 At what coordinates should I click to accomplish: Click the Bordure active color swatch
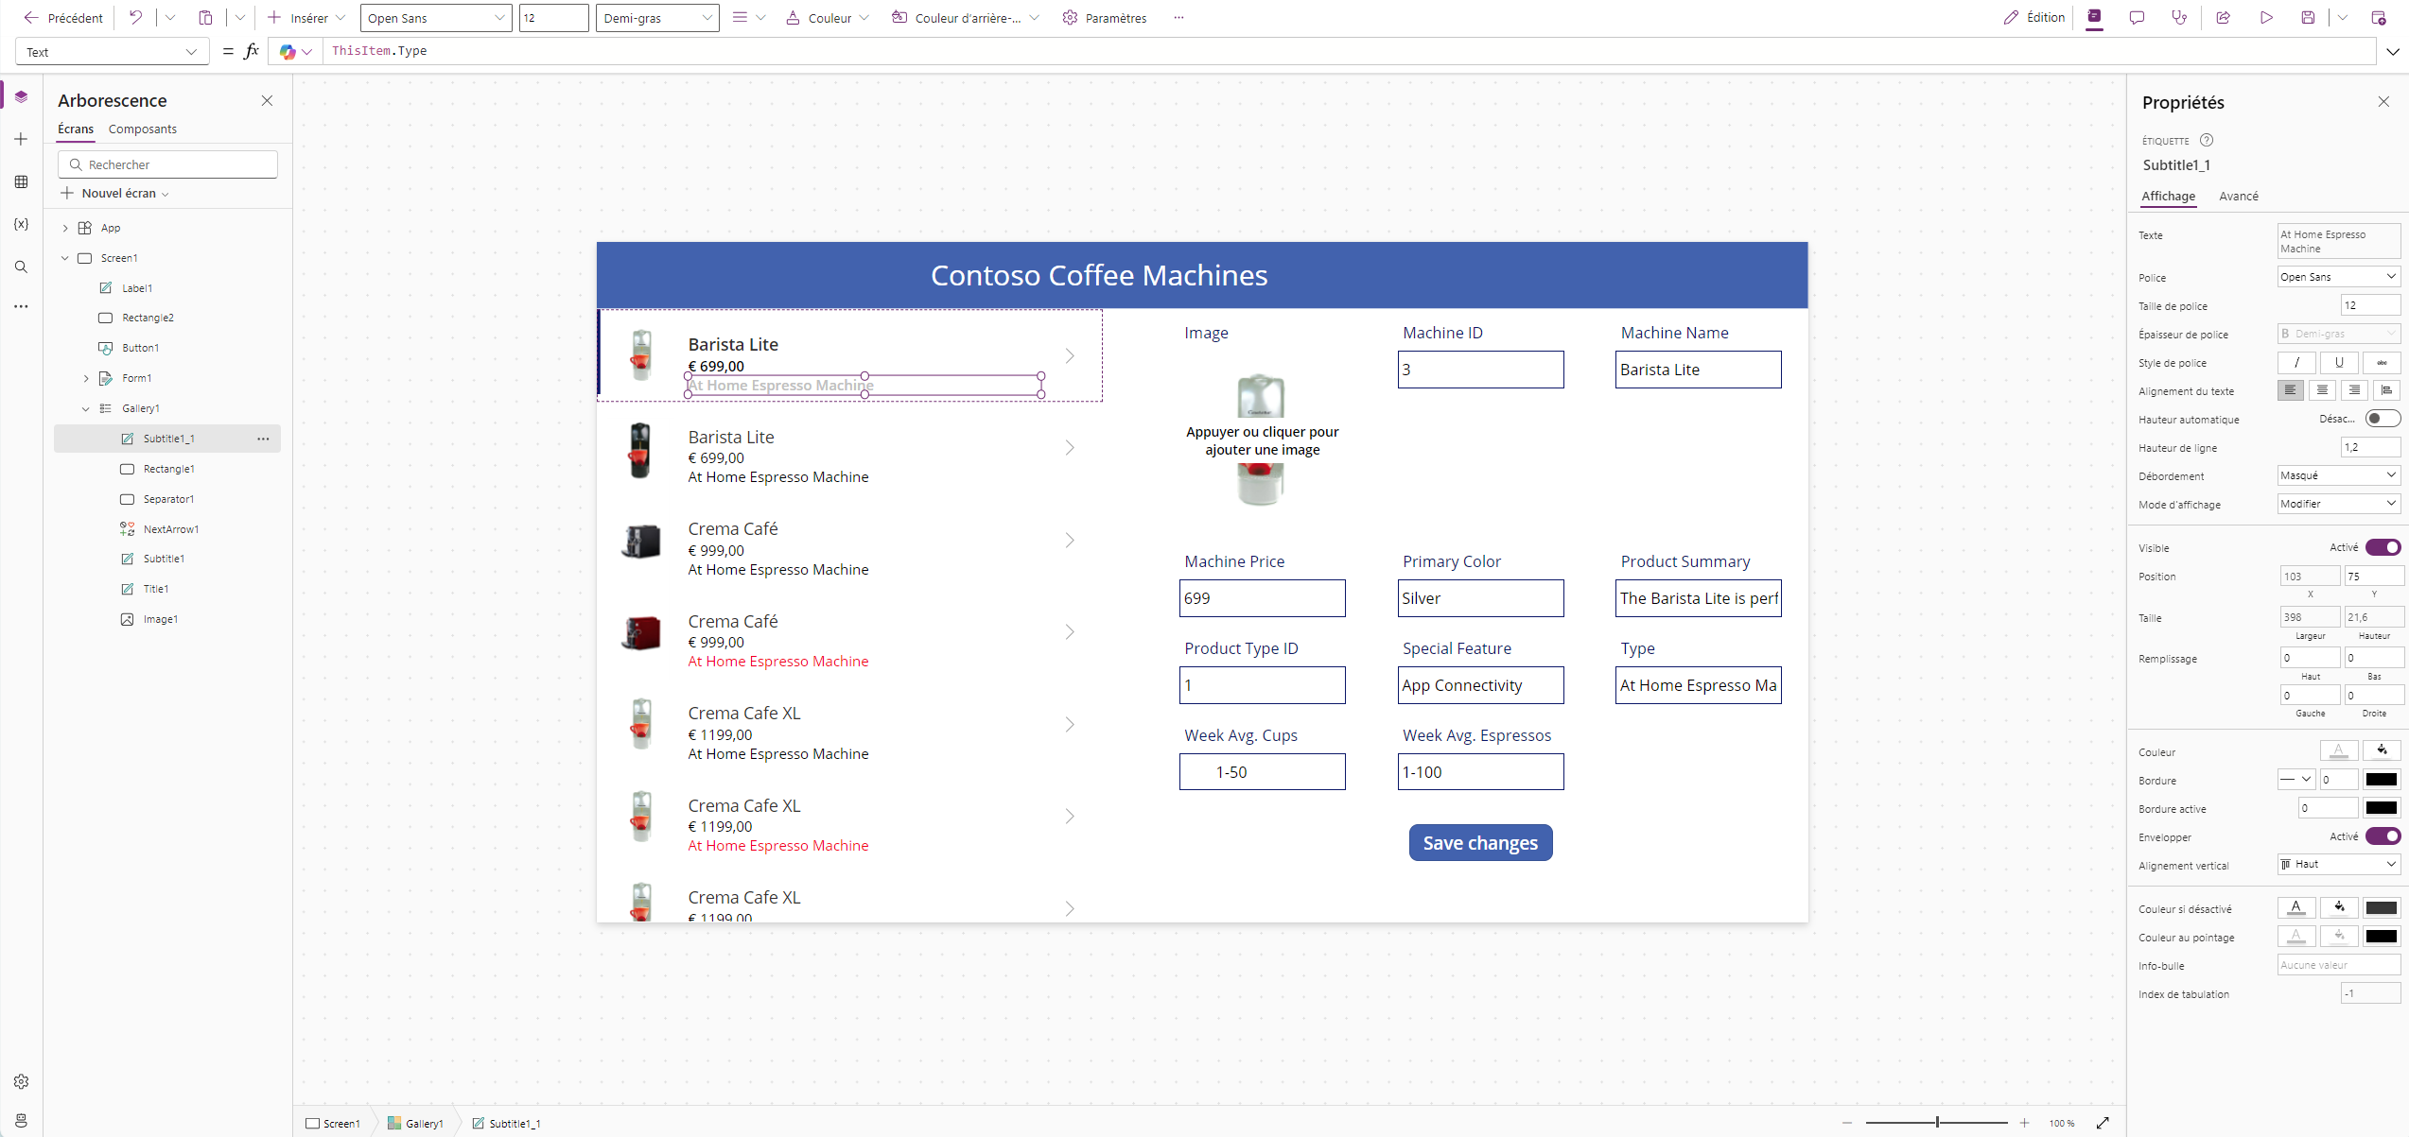pyautogui.click(x=2382, y=808)
